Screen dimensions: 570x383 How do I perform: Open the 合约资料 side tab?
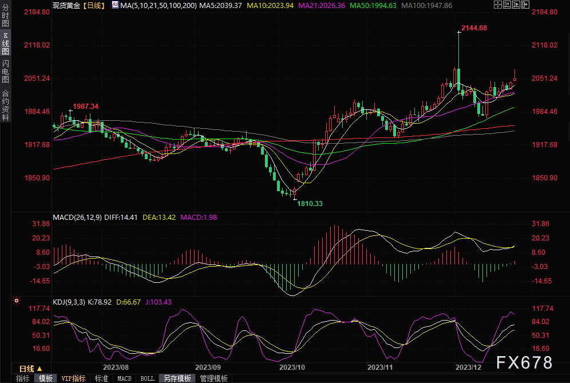click(6, 105)
